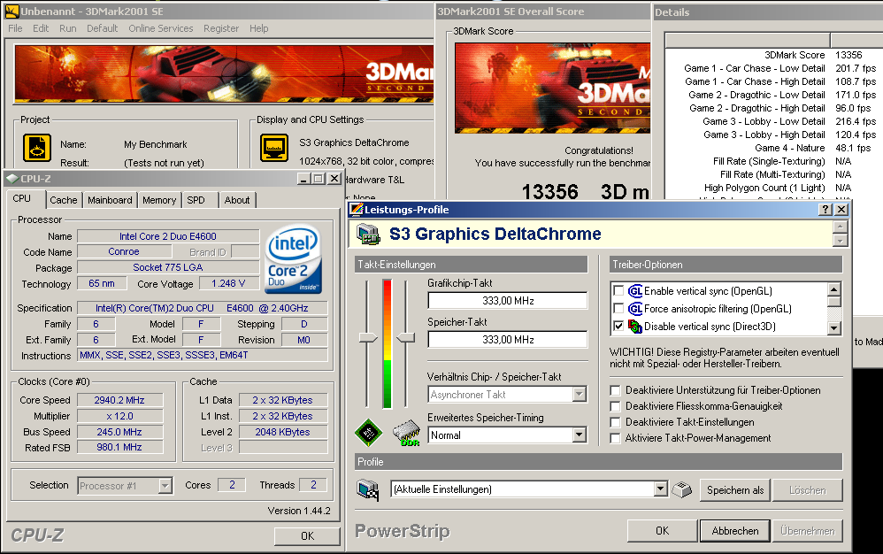Click the 3DMark2001 title bar app icon
This screenshot has width=883, height=554.
[x=11, y=11]
